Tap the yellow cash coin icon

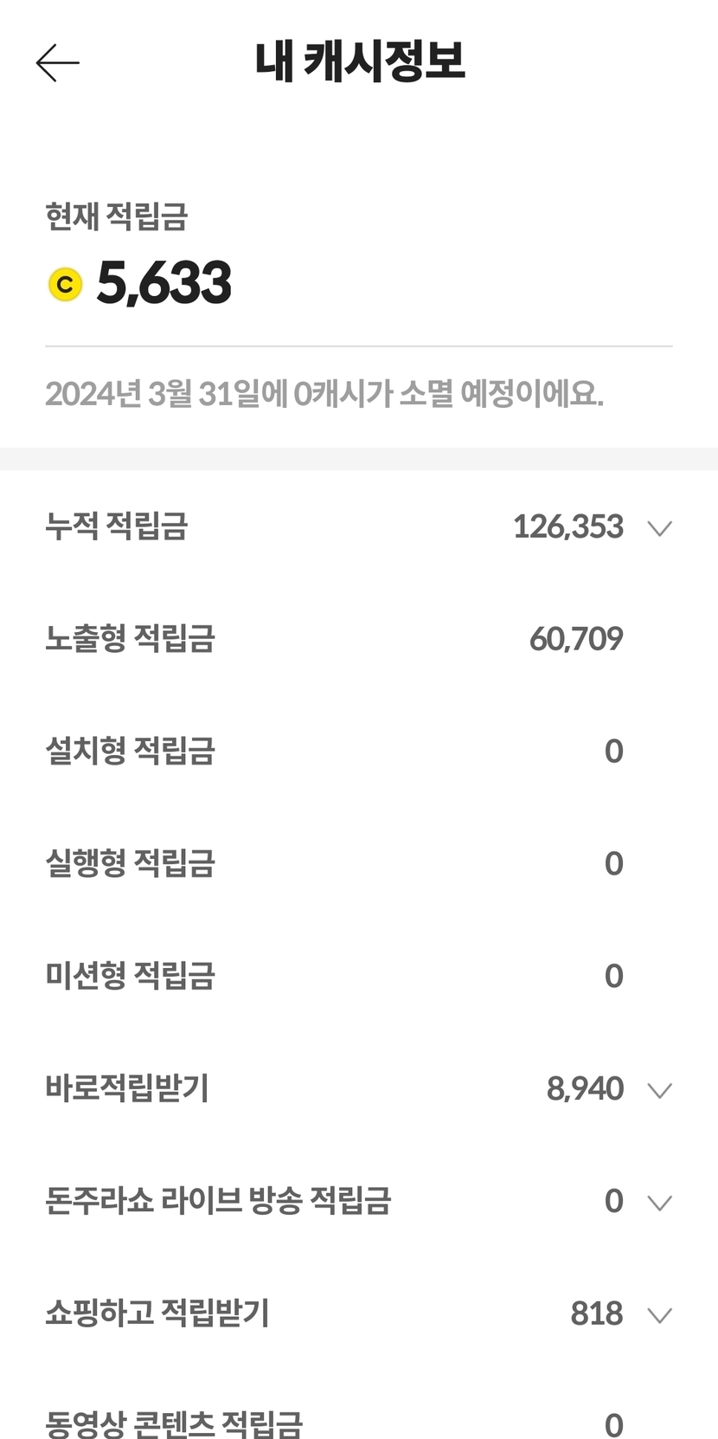pyautogui.click(x=65, y=284)
